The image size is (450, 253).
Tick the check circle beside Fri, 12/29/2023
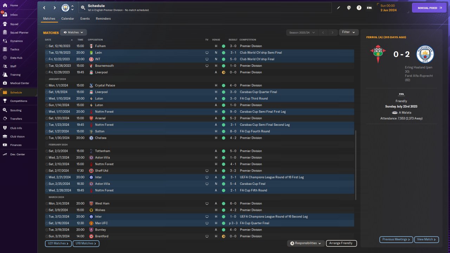tap(47, 72)
